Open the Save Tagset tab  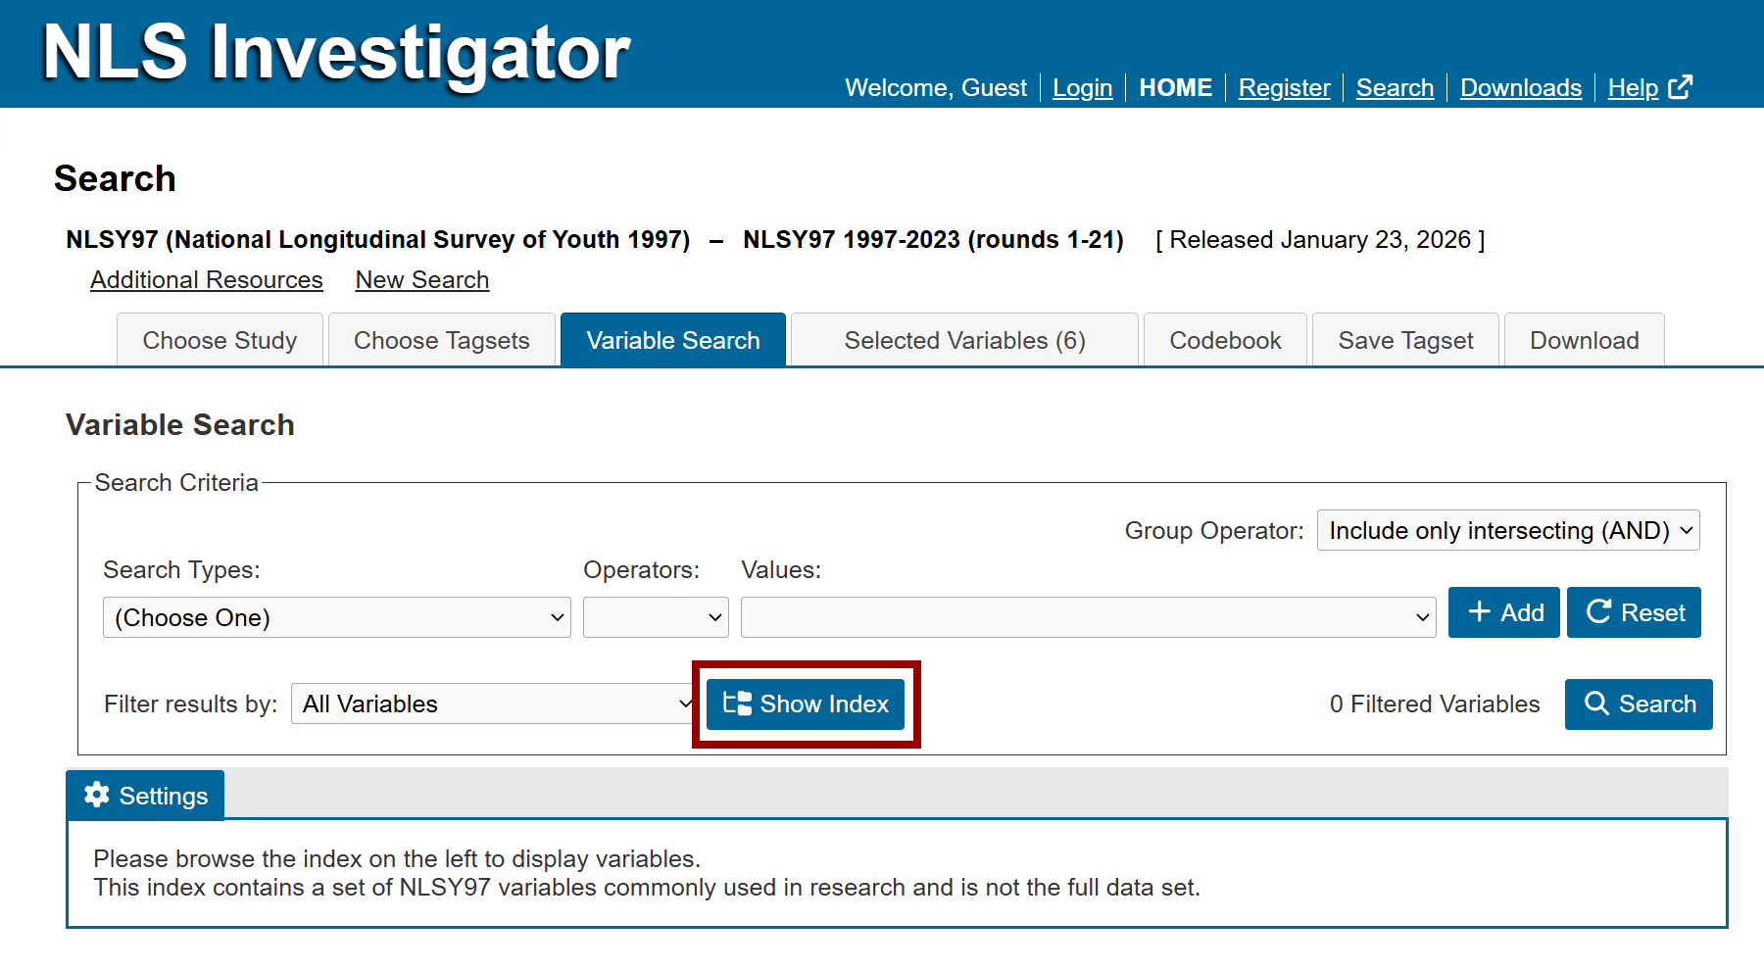point(1405,340)
